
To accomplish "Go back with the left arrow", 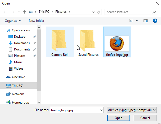I will (x=5, y=12).
